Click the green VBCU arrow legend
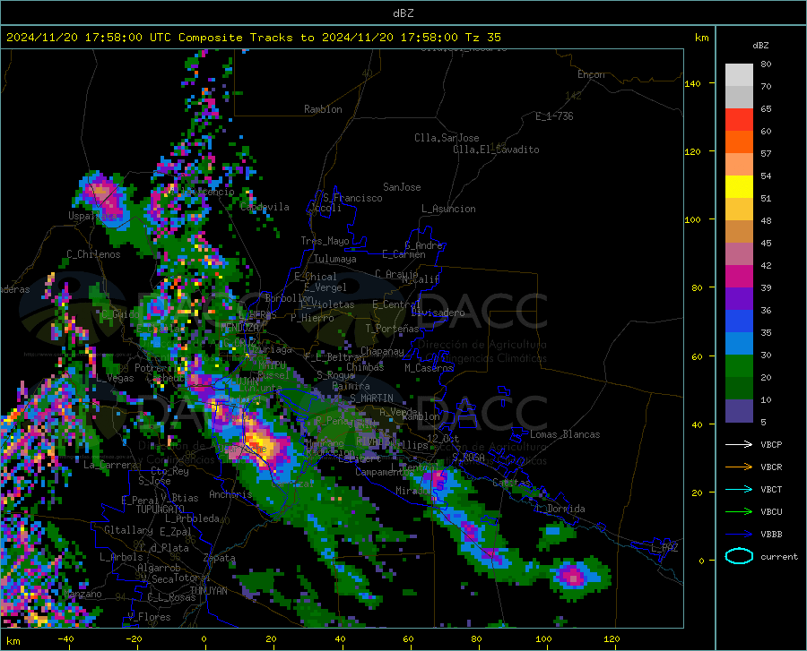This screenshot has height=651, width=807. (x=739, y=512)
